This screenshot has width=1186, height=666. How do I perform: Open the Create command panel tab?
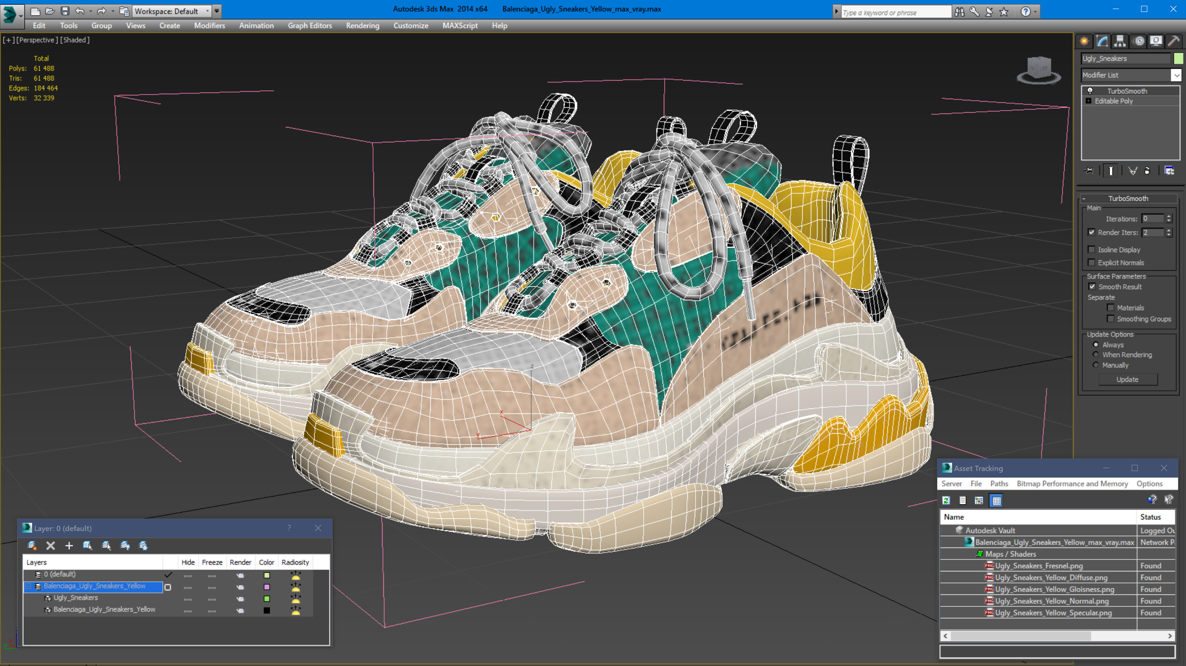coord(1084,42)
